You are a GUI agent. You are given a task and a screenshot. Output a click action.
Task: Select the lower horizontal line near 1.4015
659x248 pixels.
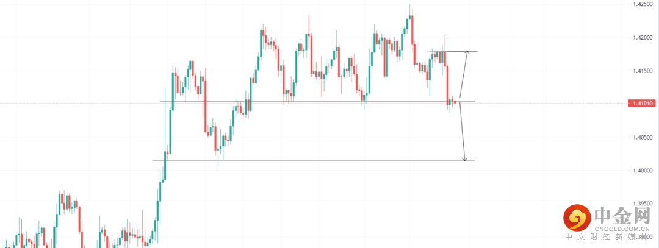305,160
